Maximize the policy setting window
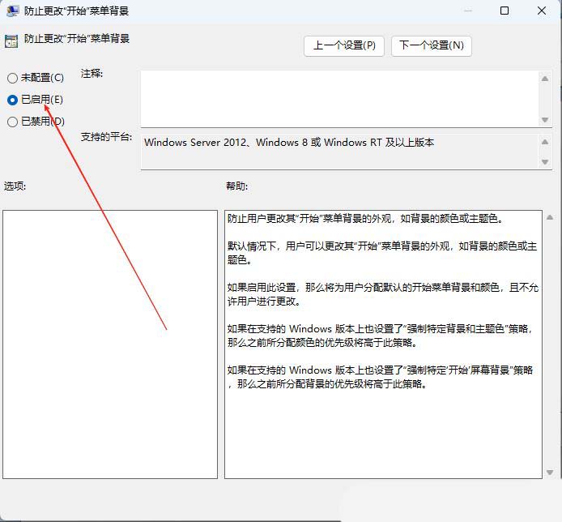 point(505,11)
